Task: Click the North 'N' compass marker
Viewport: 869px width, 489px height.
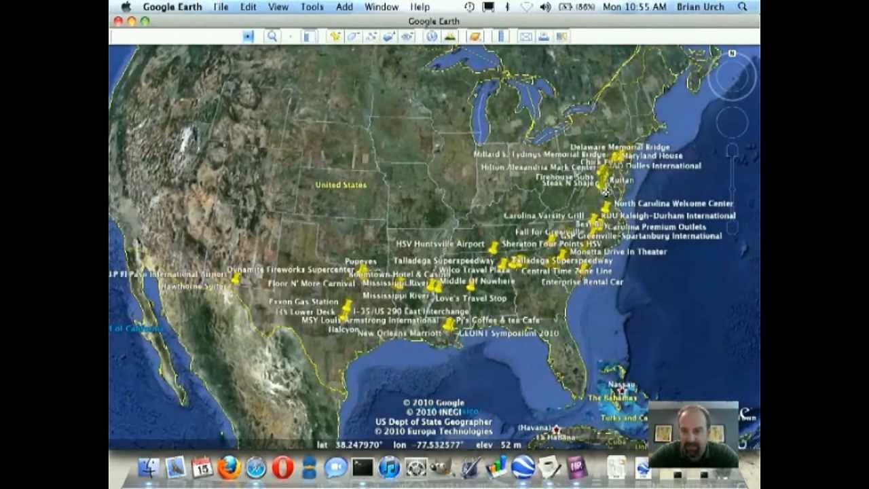Action: (x=732, y=53)
